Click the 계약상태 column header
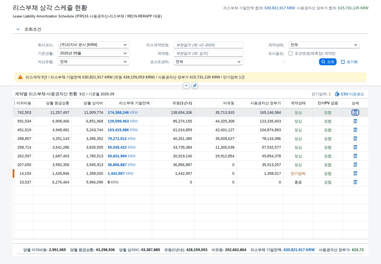This screenshot has height=264, width=381. coord(298,103)
